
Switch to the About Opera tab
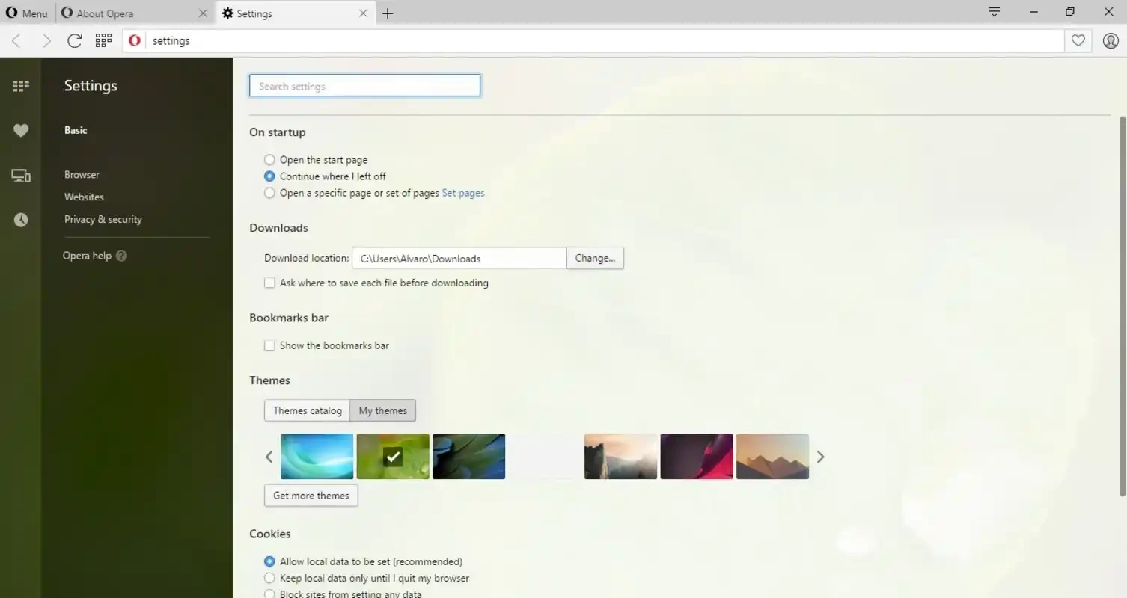[135, 13]
